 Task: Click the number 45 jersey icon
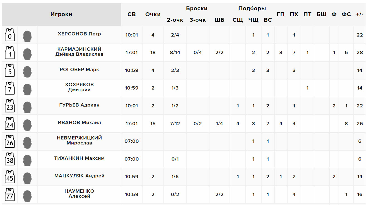point(10,177)
